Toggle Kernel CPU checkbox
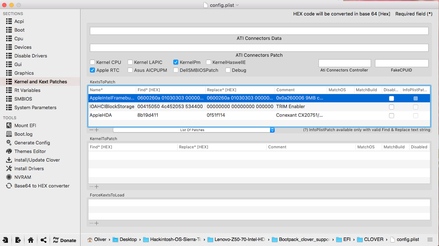The height and width of the screenshot is (246, 439). 92,62
